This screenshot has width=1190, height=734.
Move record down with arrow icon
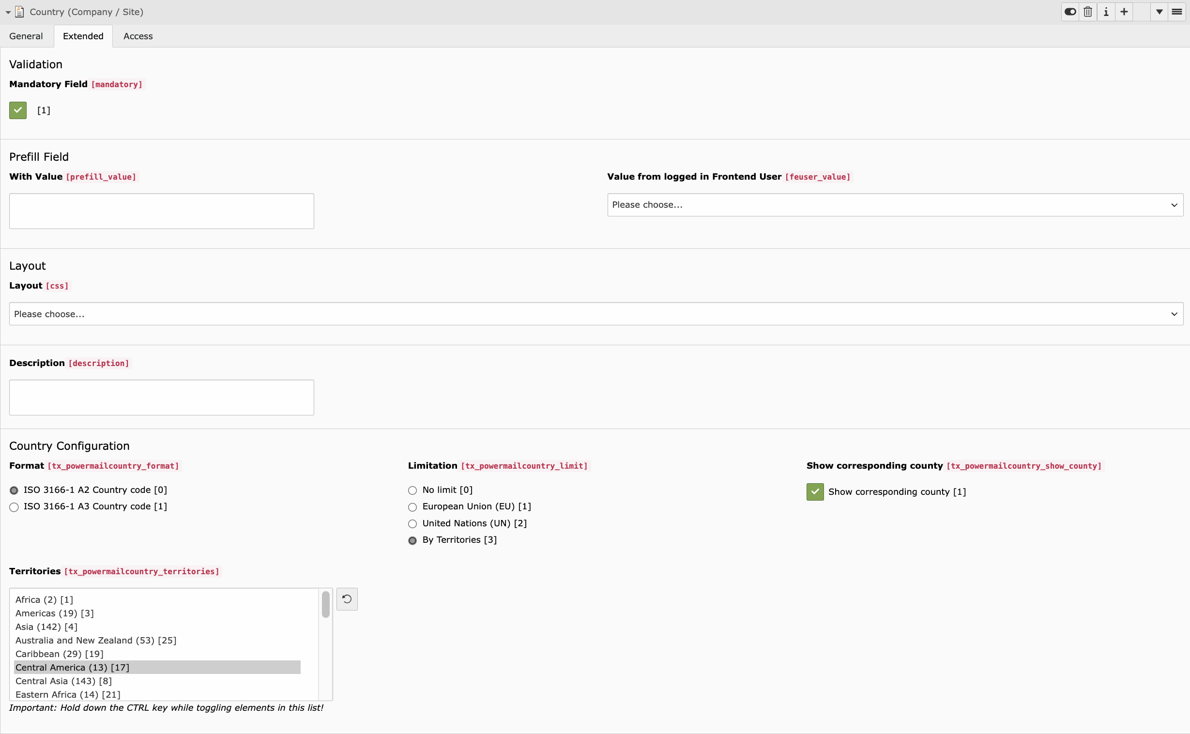pos(1159,12)
